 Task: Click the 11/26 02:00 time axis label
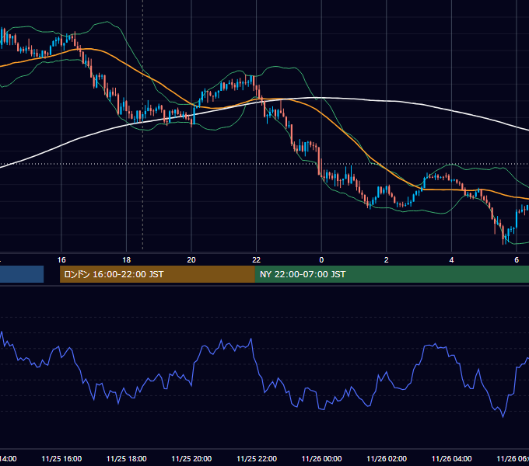[387, 458]
